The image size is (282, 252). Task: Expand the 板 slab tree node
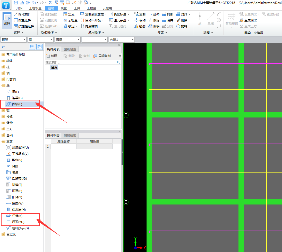pyautogui.click(x=3, y=110)
